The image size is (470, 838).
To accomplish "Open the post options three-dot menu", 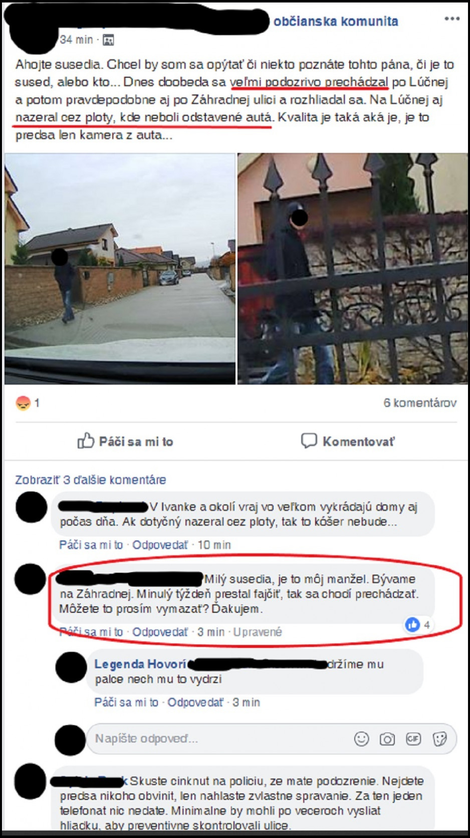I will [x=451, y=19].
